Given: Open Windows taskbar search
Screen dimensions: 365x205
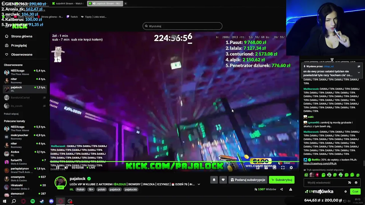Looking at the screenshot, I should (14, 201).
